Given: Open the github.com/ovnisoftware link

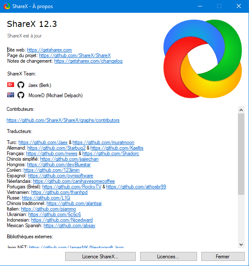Looking at the screenshot, I should pyautogui.click(x=60, y=176).
